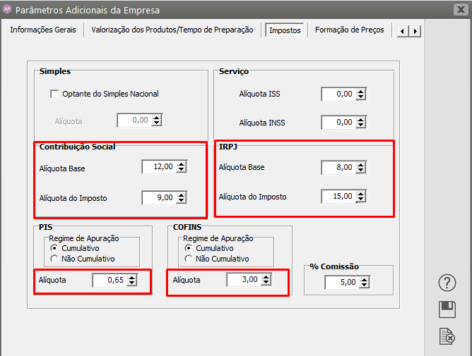Enable Optante do Simples Nacional checkbox

click(54, 94)
